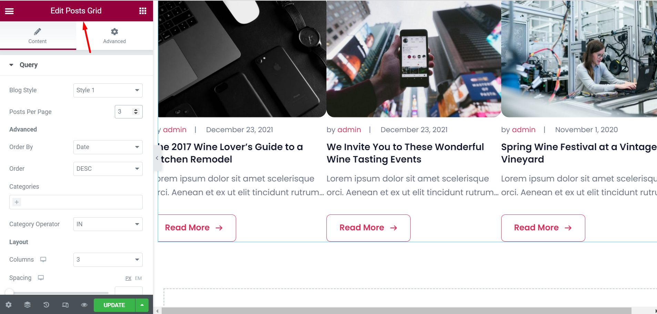This screenshot has width=657, height=314.
Task: Open the Navigator layers icon
Action: point(28,305)
